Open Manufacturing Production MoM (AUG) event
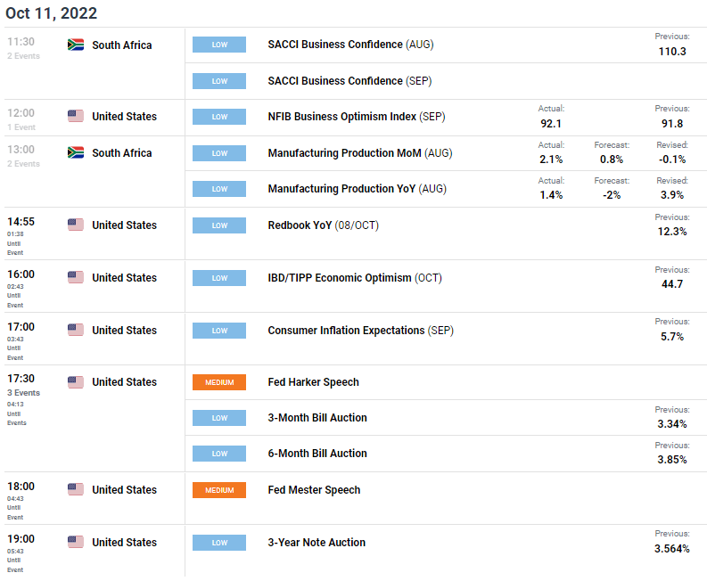Viewport: 707px width, 581px height. pos(360,152)
